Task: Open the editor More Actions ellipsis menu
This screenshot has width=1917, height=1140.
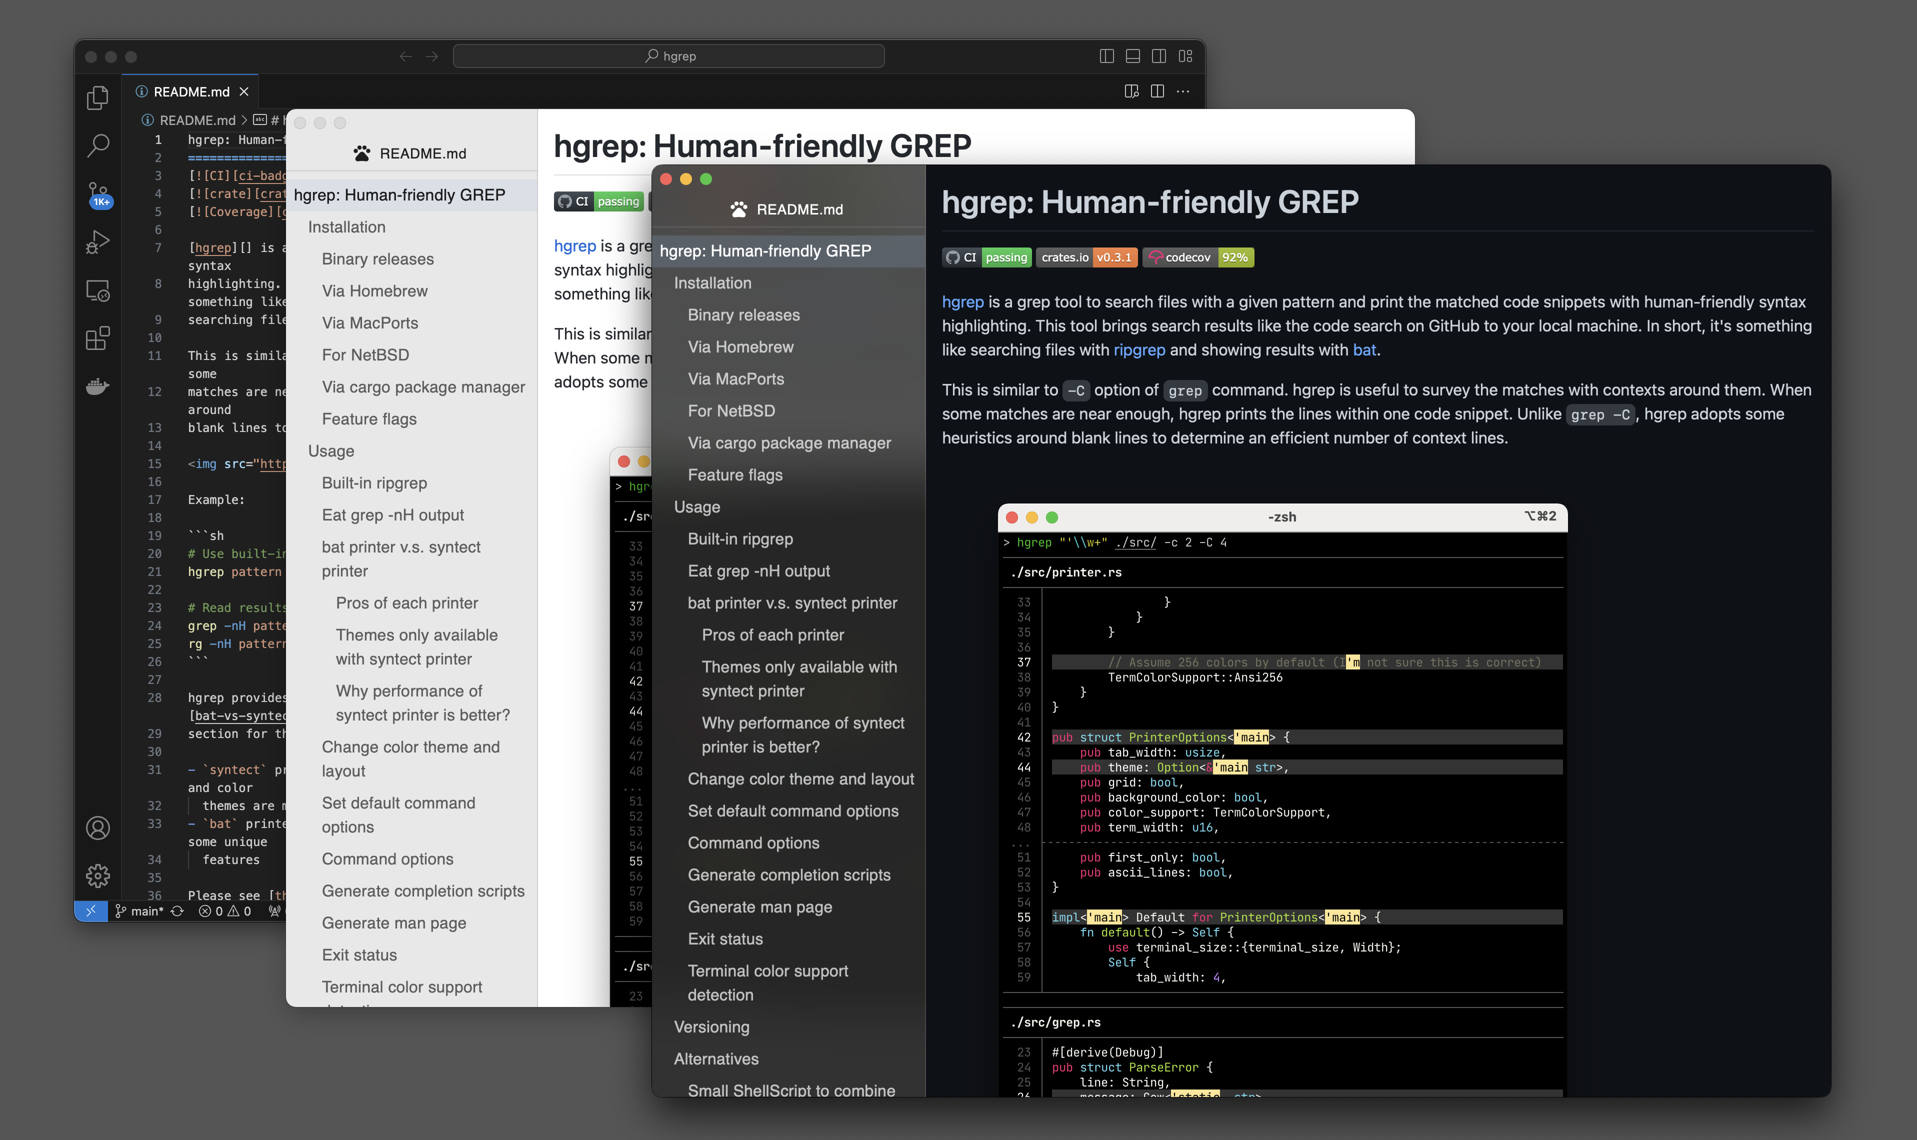Action: [1183, 91]
